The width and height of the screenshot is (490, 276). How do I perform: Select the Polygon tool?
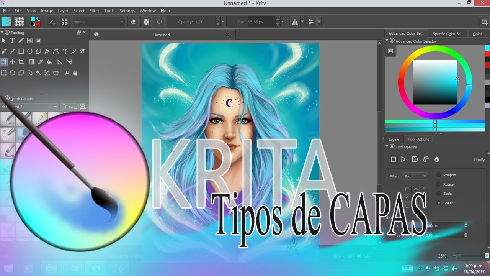click(38, 51)
